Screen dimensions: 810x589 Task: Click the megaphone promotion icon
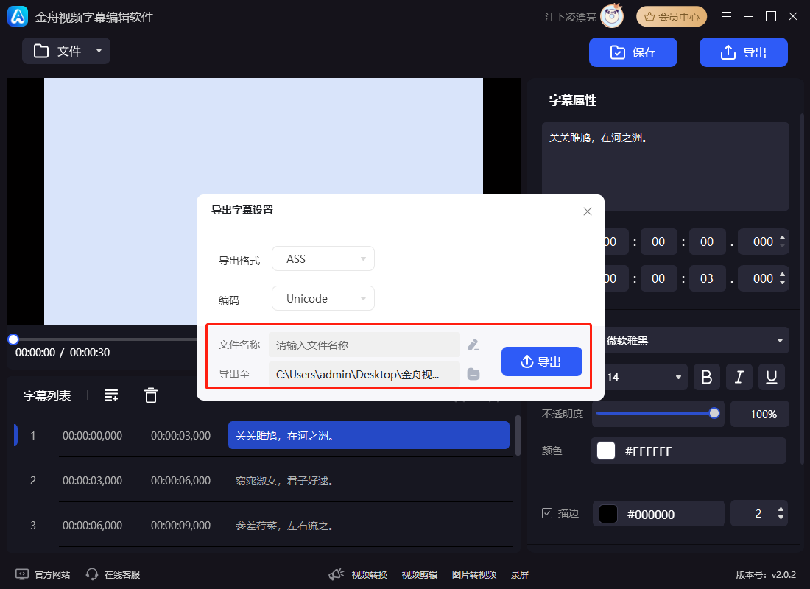click(x=337, y=574)
